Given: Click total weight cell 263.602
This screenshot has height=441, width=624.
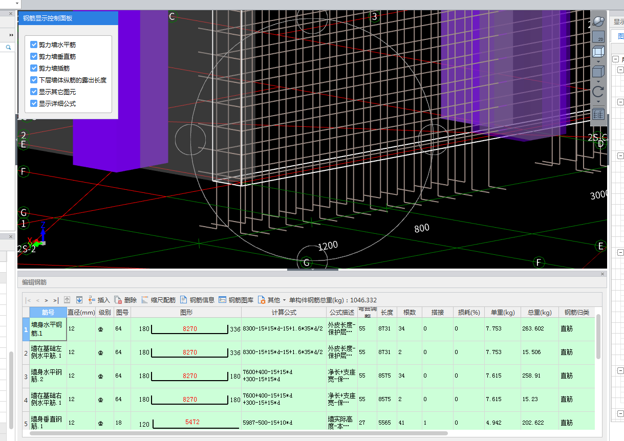Looking at the screenshot, I should tap(540, 329).
